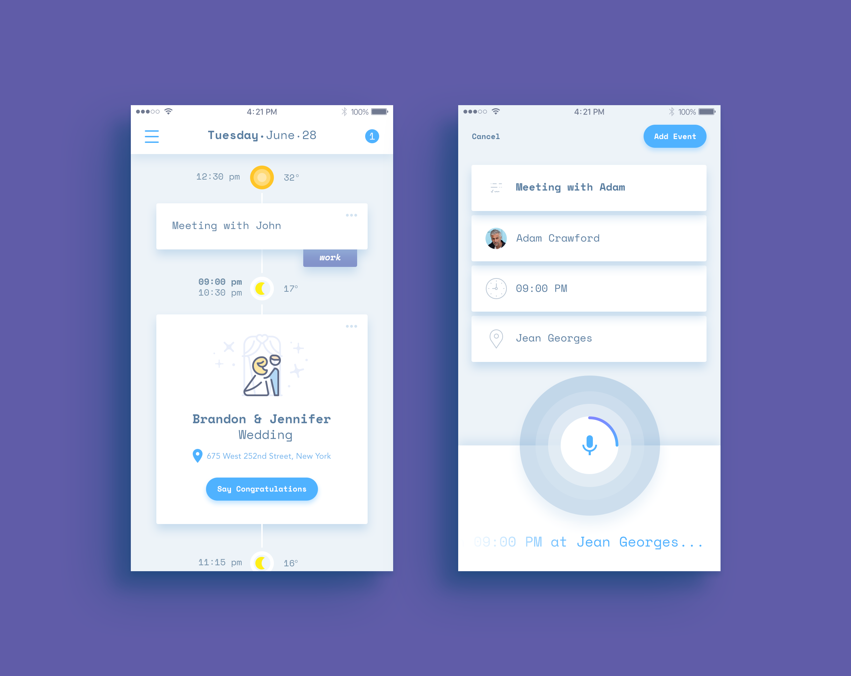Tap the clock icon showing 09:00 PM
The image size is (851, 676).
[x=496, y=288]
